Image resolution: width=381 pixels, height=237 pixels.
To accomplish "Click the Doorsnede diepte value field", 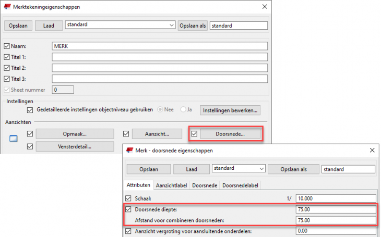I will click(336, 209).
